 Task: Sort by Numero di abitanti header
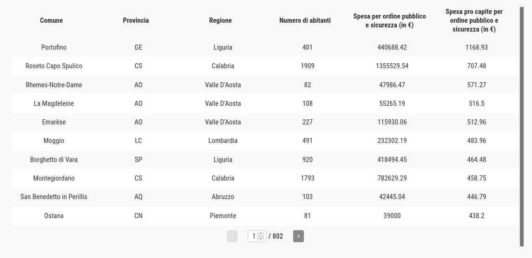pyautogui.click(x=305, y=20)
